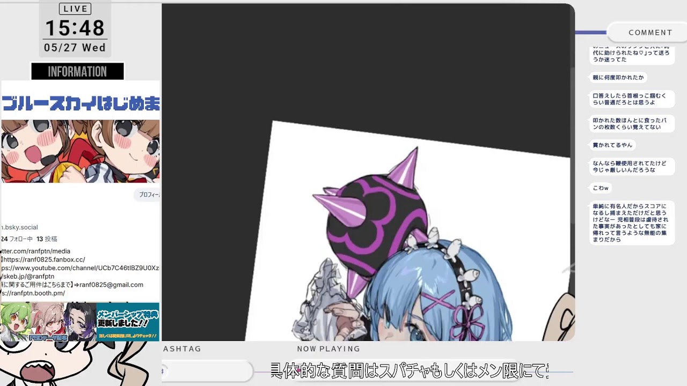Click the LIVE badge above the clock
The image size is (687, 386).
[75, 9]
